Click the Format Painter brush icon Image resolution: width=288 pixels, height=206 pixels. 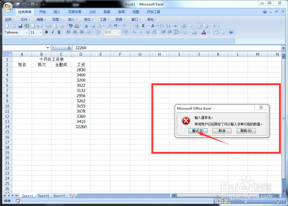tap(109, 26)
